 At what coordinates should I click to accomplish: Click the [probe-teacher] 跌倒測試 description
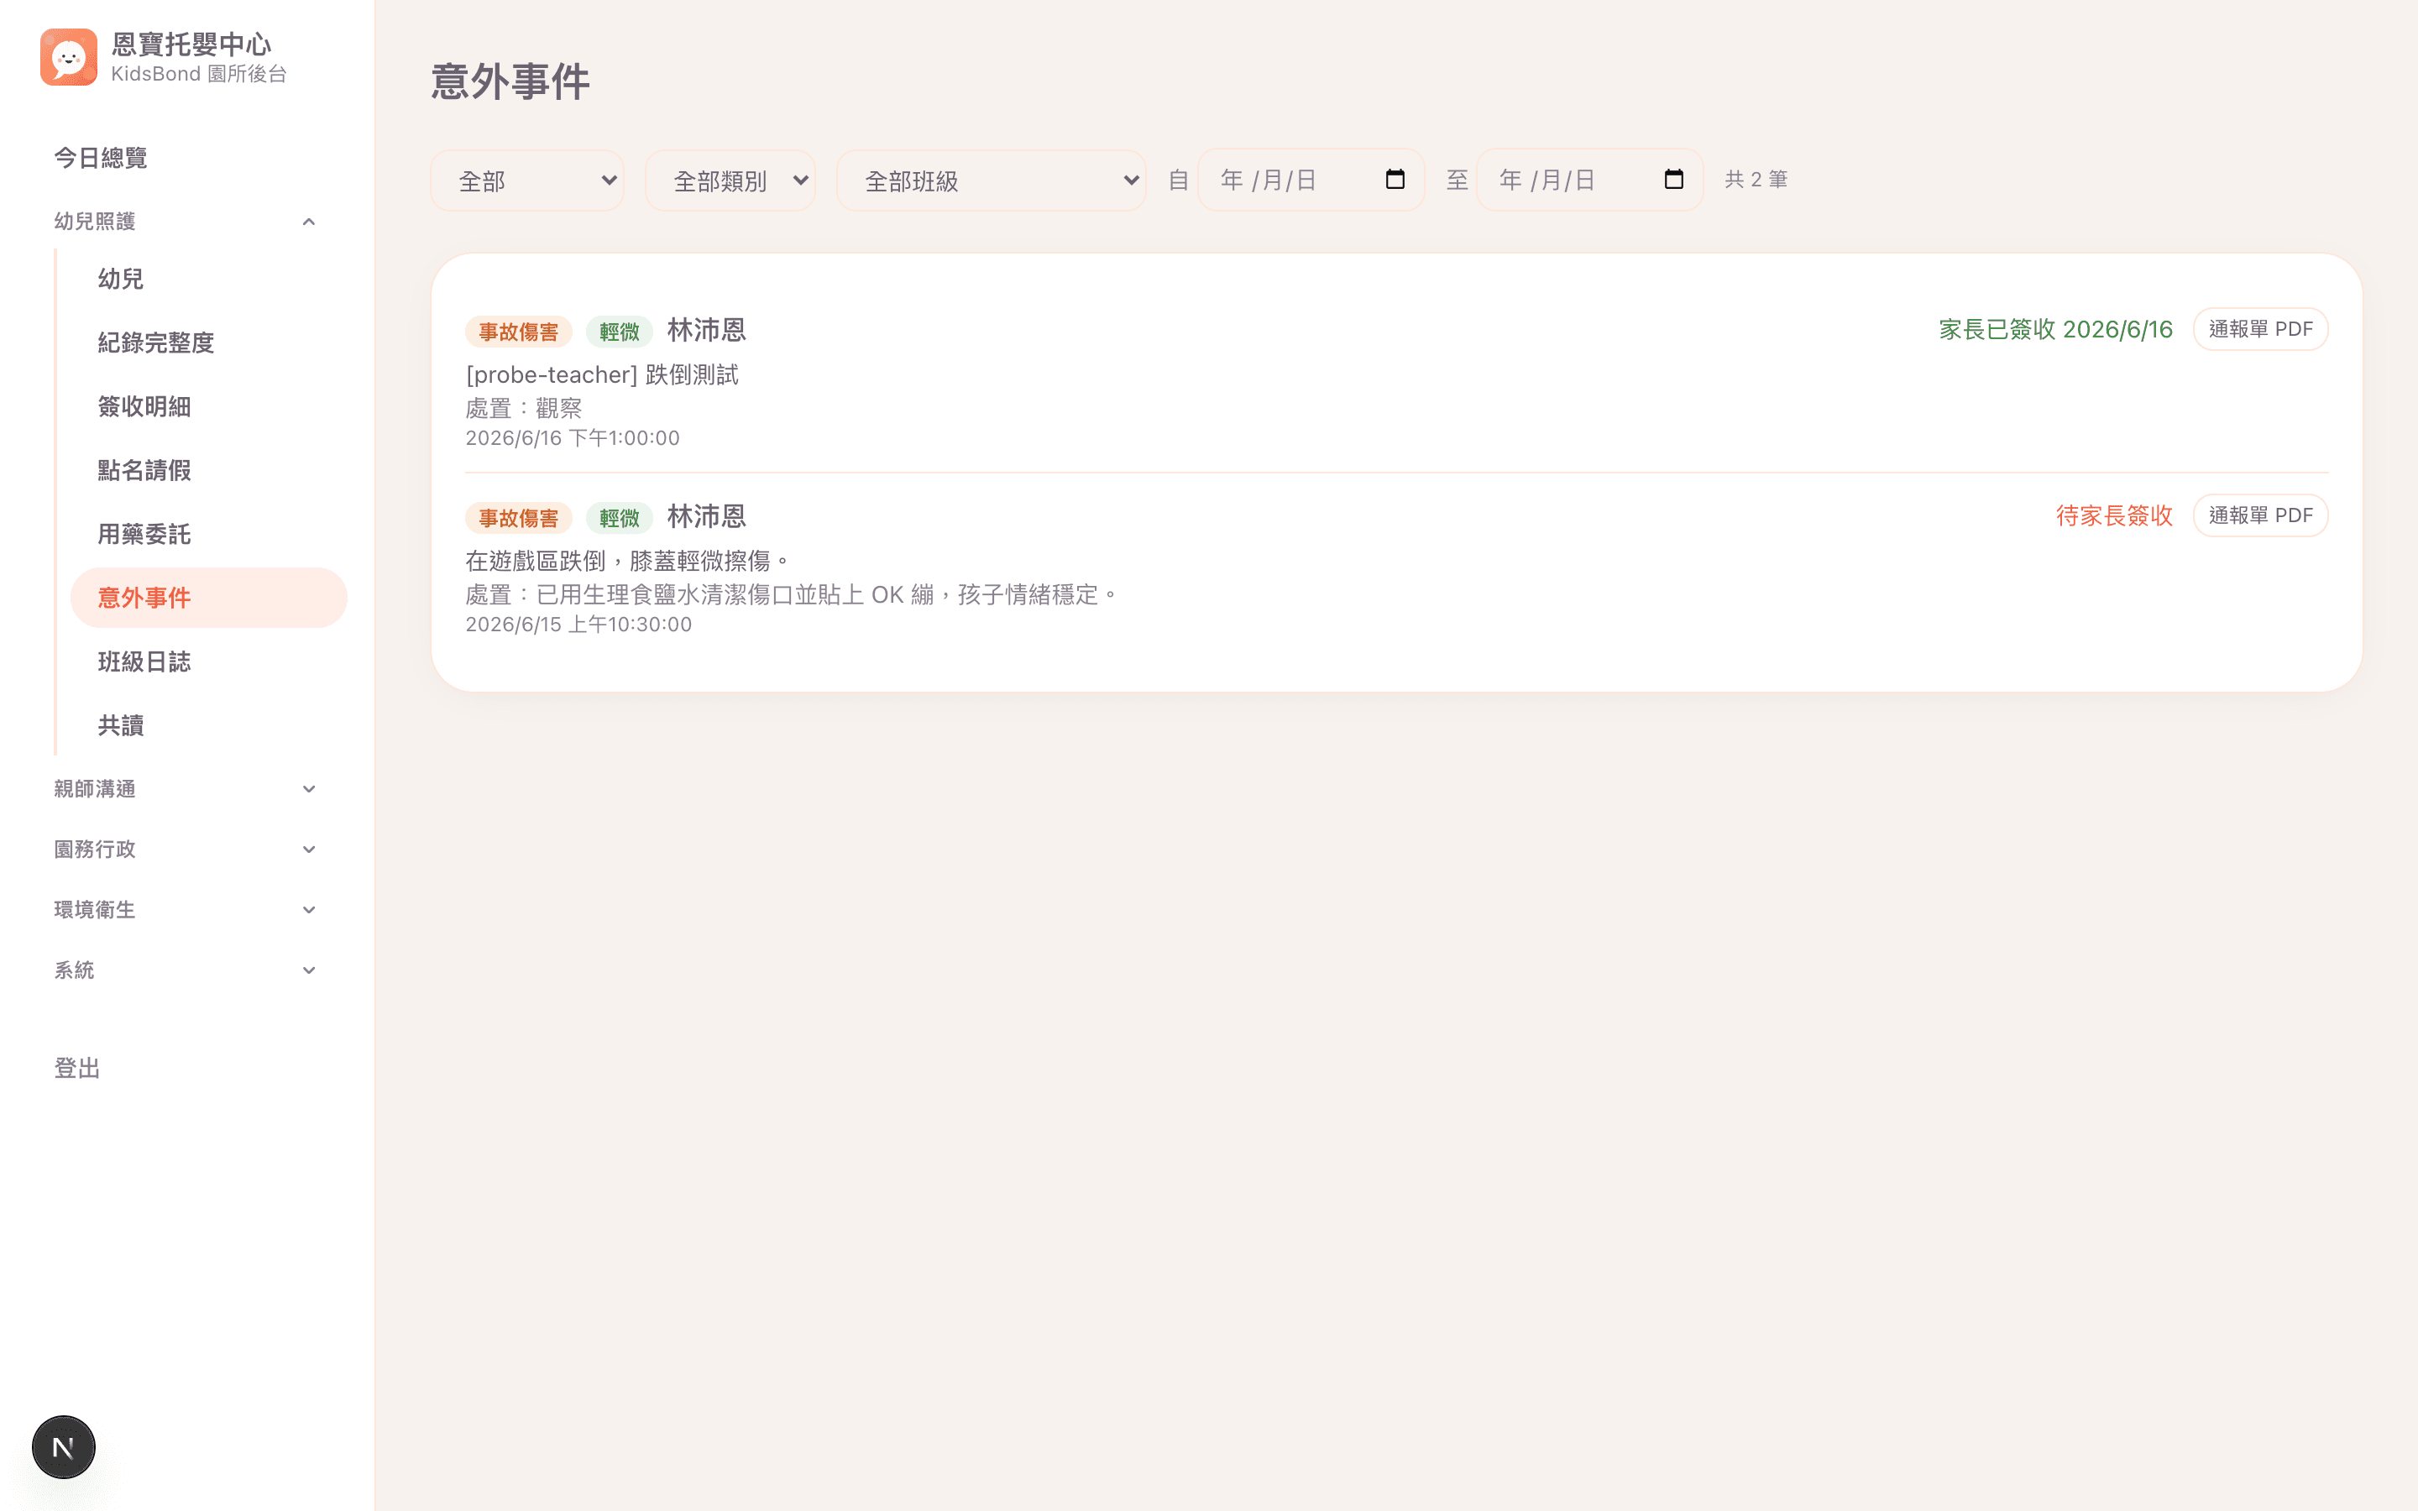click(603, 374)
